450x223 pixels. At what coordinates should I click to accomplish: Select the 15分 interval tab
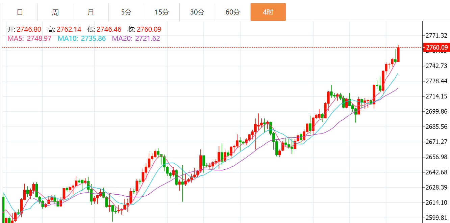coord(162,12)
